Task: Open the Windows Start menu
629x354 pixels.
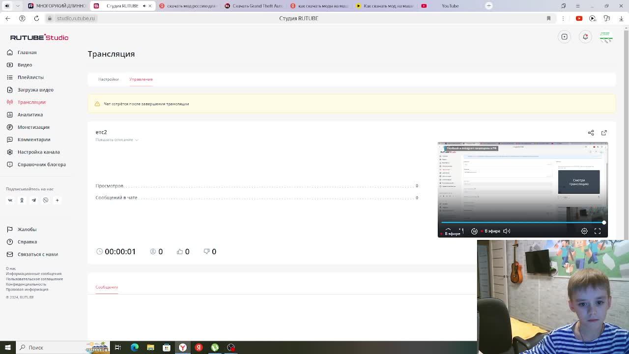Action: click(x=7, y=348)
